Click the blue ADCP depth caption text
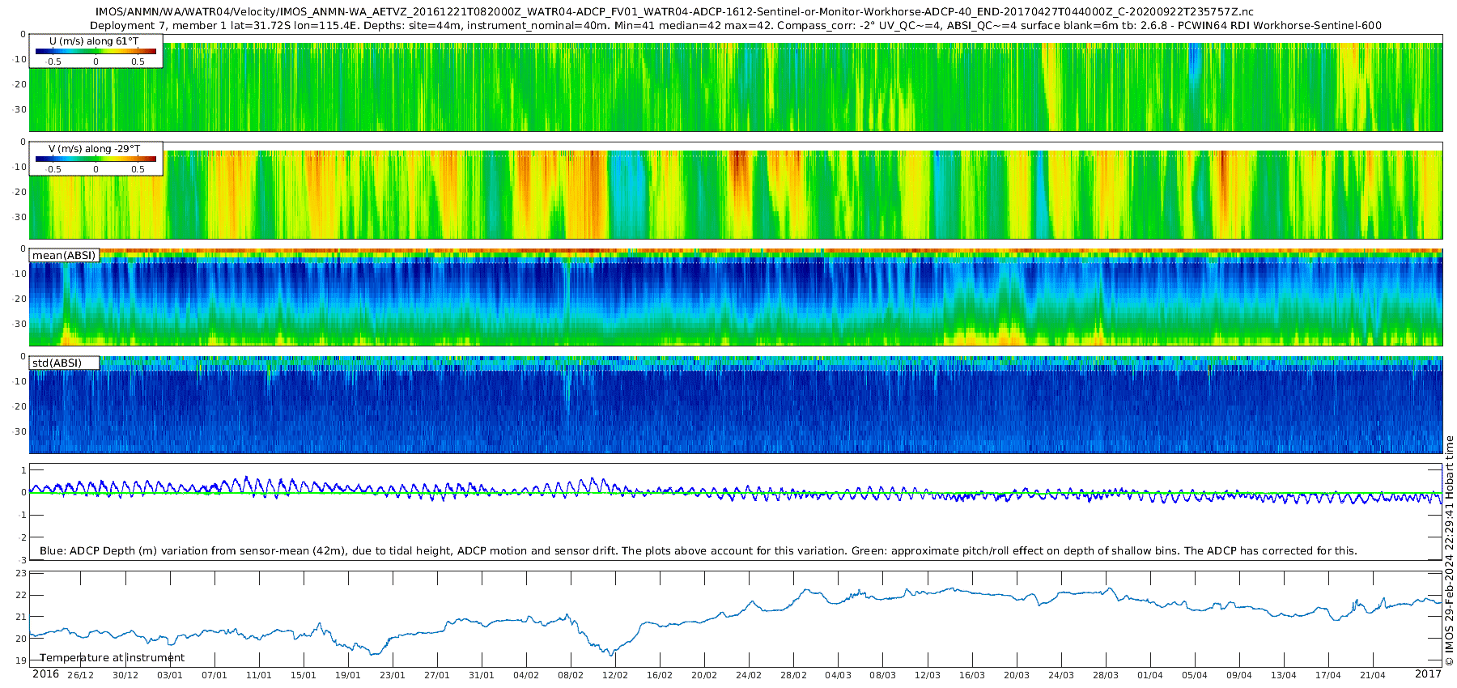The width and height of the screenshot is (1457, 688). (x=698, y=551)
